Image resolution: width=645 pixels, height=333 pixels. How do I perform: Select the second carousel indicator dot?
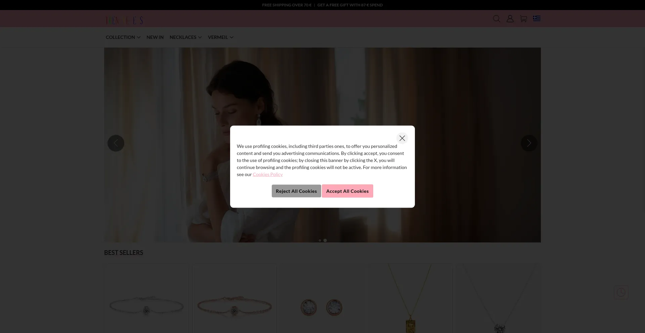(x=325, y=240)
